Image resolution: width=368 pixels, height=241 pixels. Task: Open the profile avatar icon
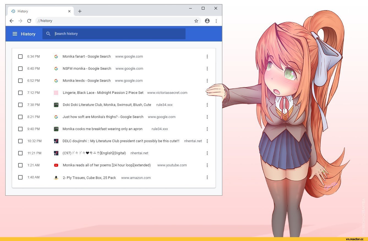tap(207, 21)
